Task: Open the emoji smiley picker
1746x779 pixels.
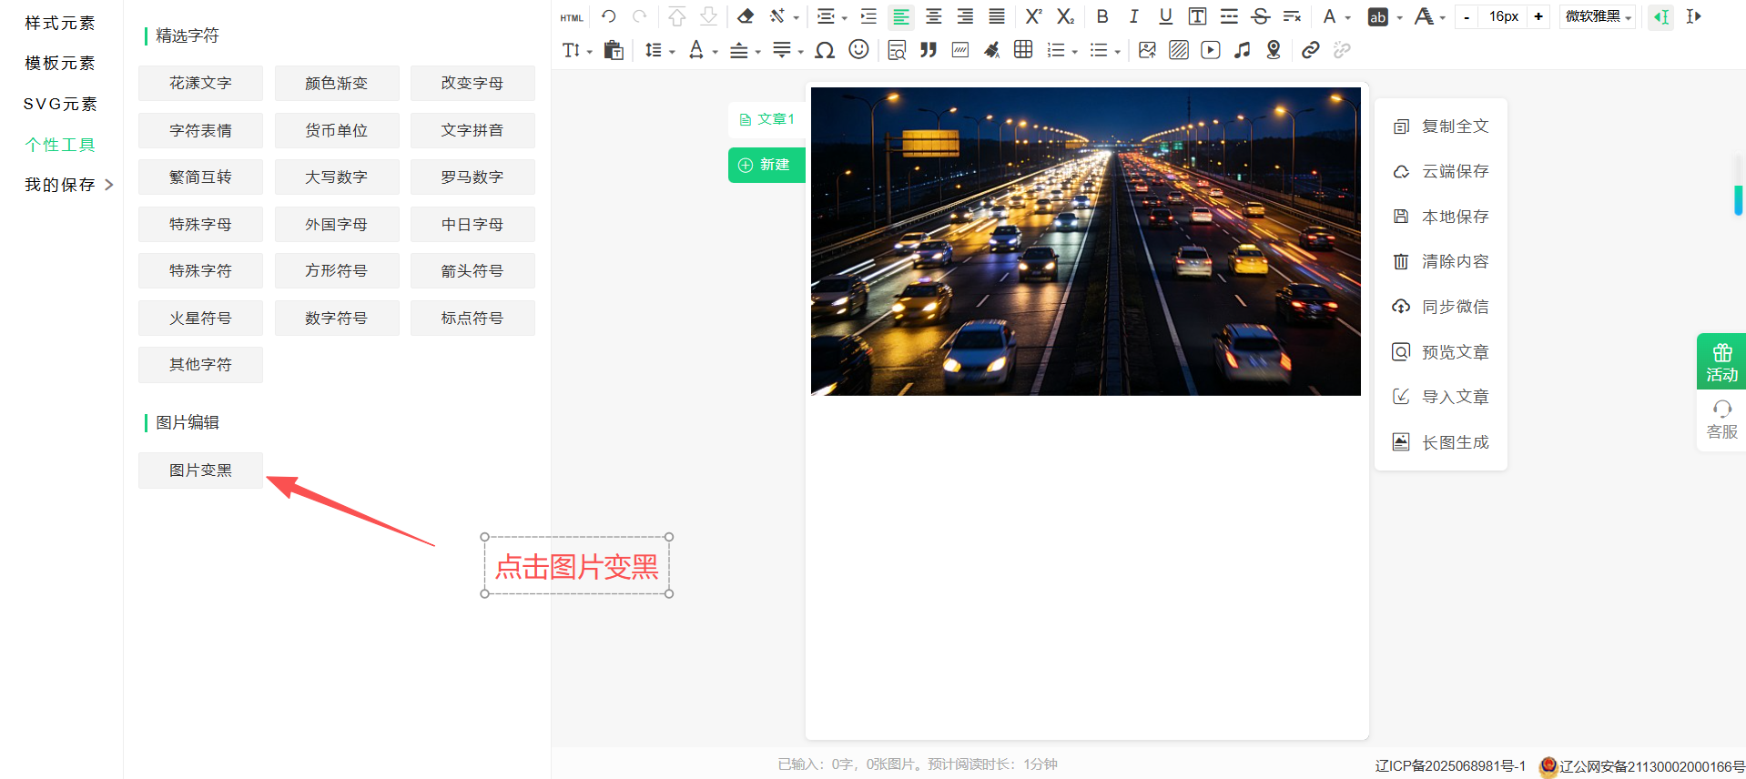Action: point(858,50)
